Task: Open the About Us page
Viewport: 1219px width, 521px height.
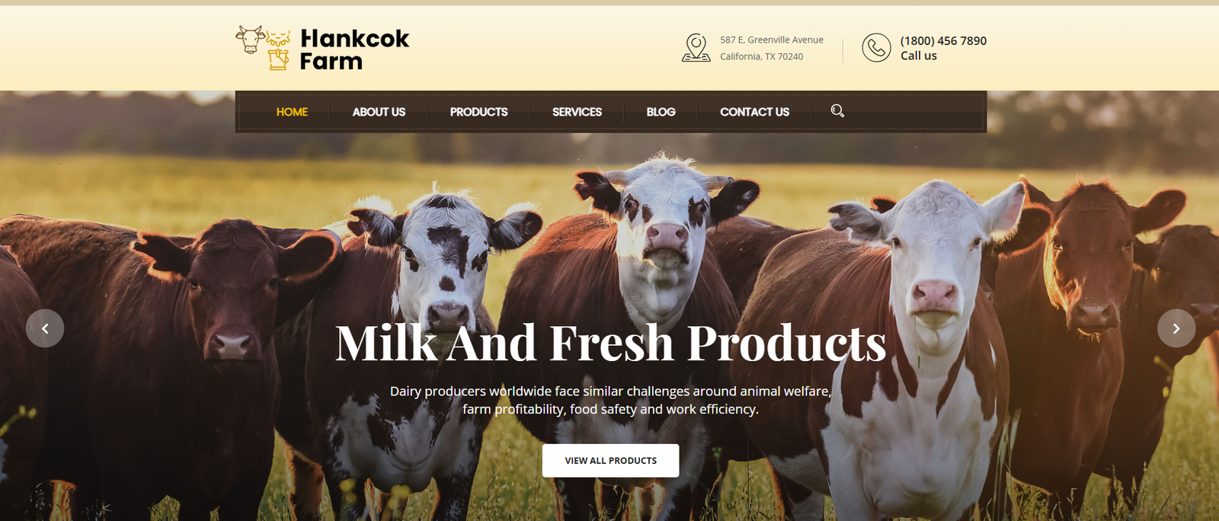Action: tap(379, 112)
